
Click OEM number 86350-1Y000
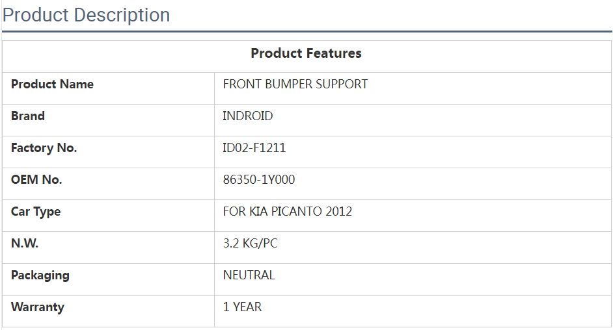tap(258, 180)
